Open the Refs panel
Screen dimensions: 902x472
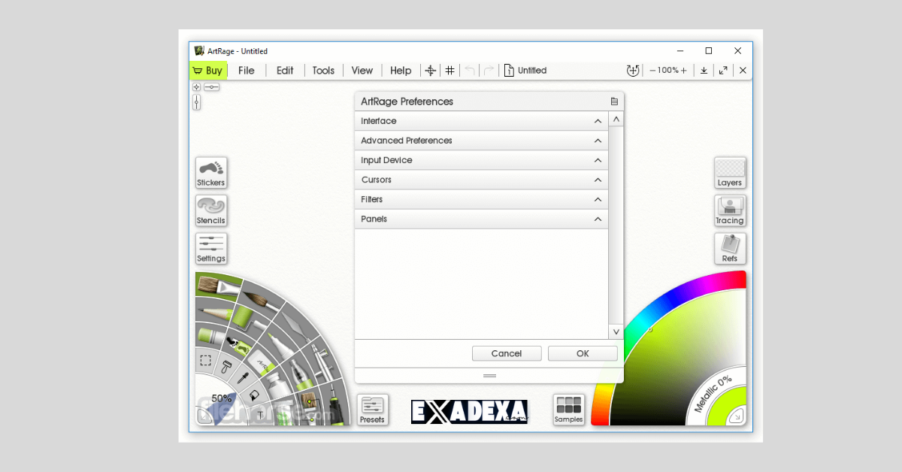coord(730,248)
